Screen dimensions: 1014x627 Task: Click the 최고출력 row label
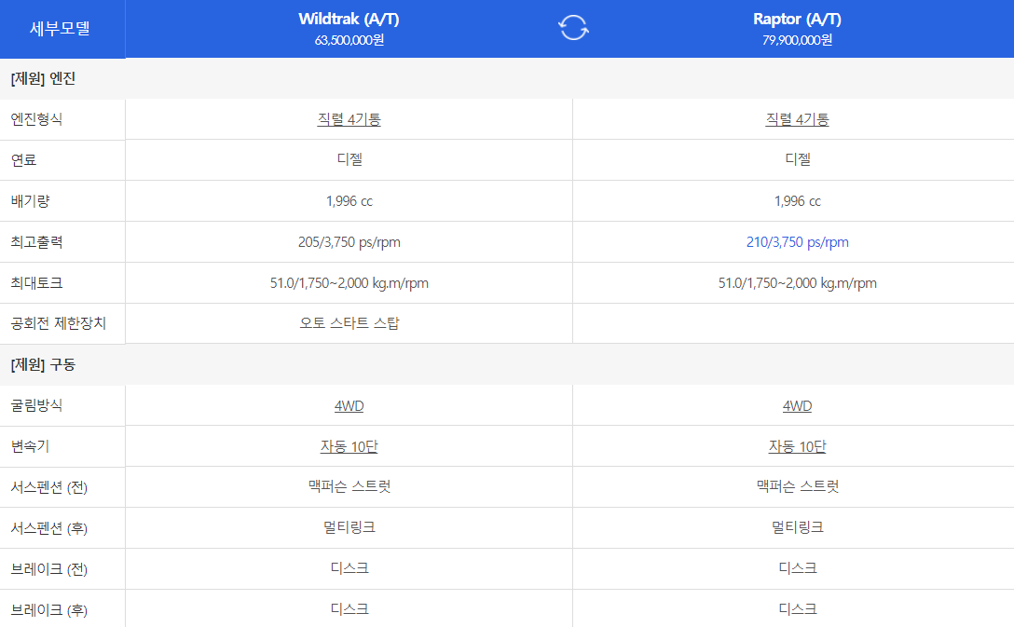37,242
